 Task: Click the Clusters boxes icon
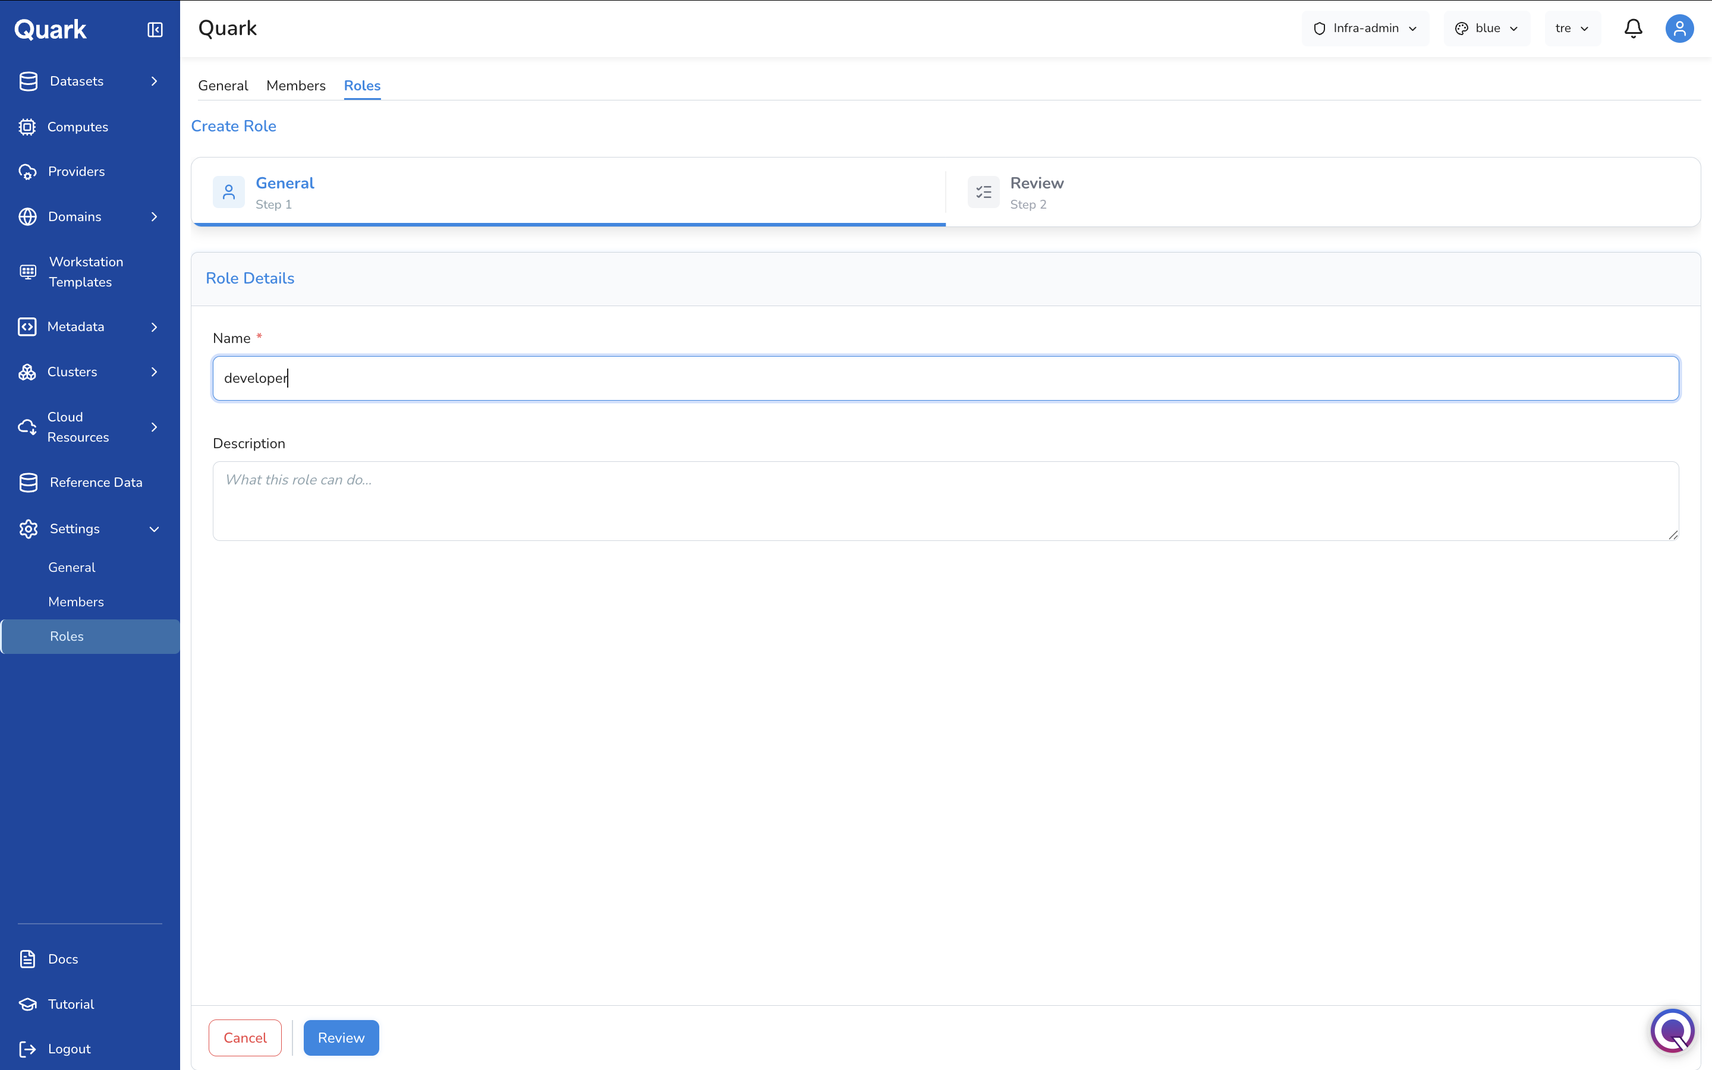click(x=27, y=372)
